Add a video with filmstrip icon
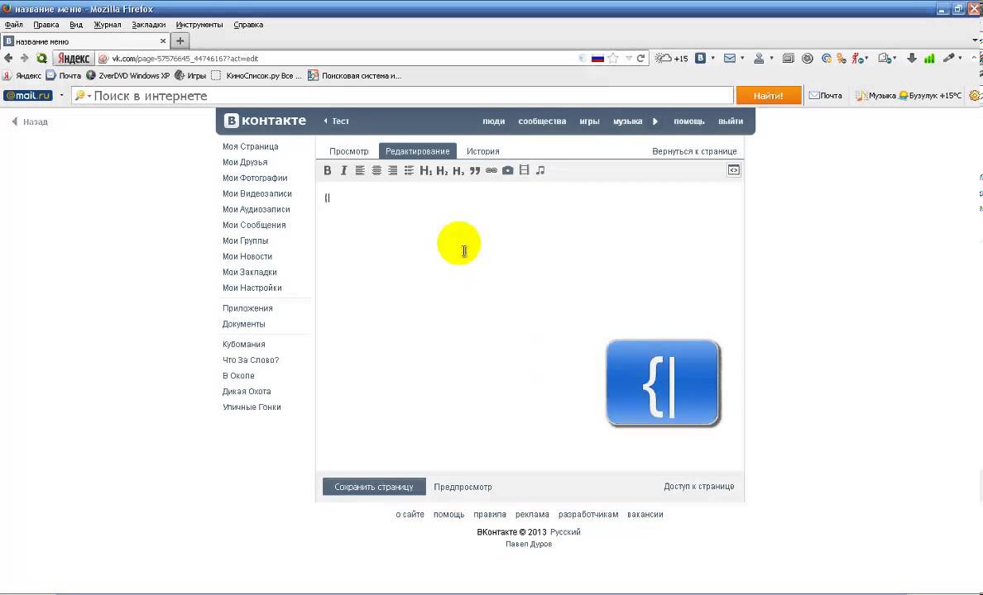Viewport: 983px width, 595px height. click(524, 170)
